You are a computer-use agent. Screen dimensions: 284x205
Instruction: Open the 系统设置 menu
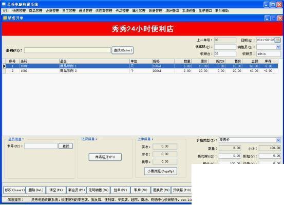point(188,11)
